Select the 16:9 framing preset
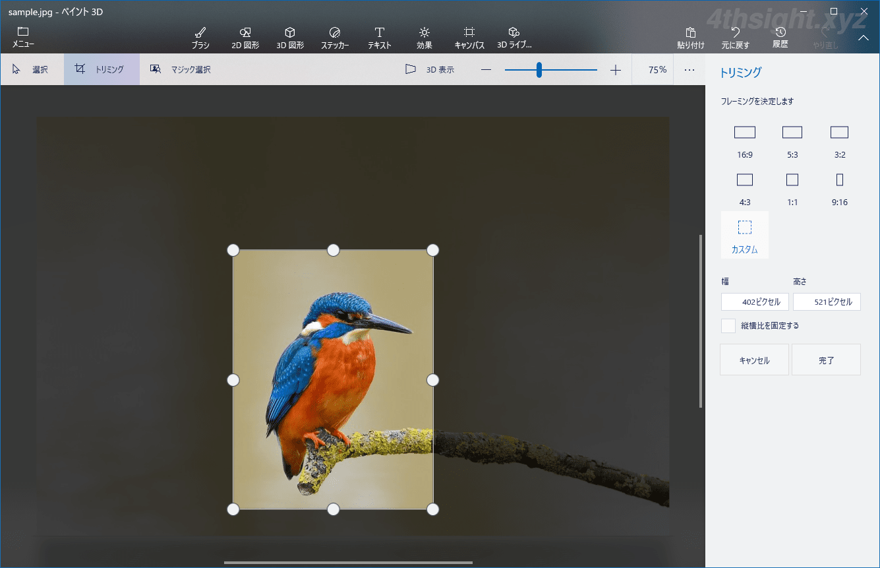Image resolution: width=880 pixels, height=568 pixels. tap(745, 141)
